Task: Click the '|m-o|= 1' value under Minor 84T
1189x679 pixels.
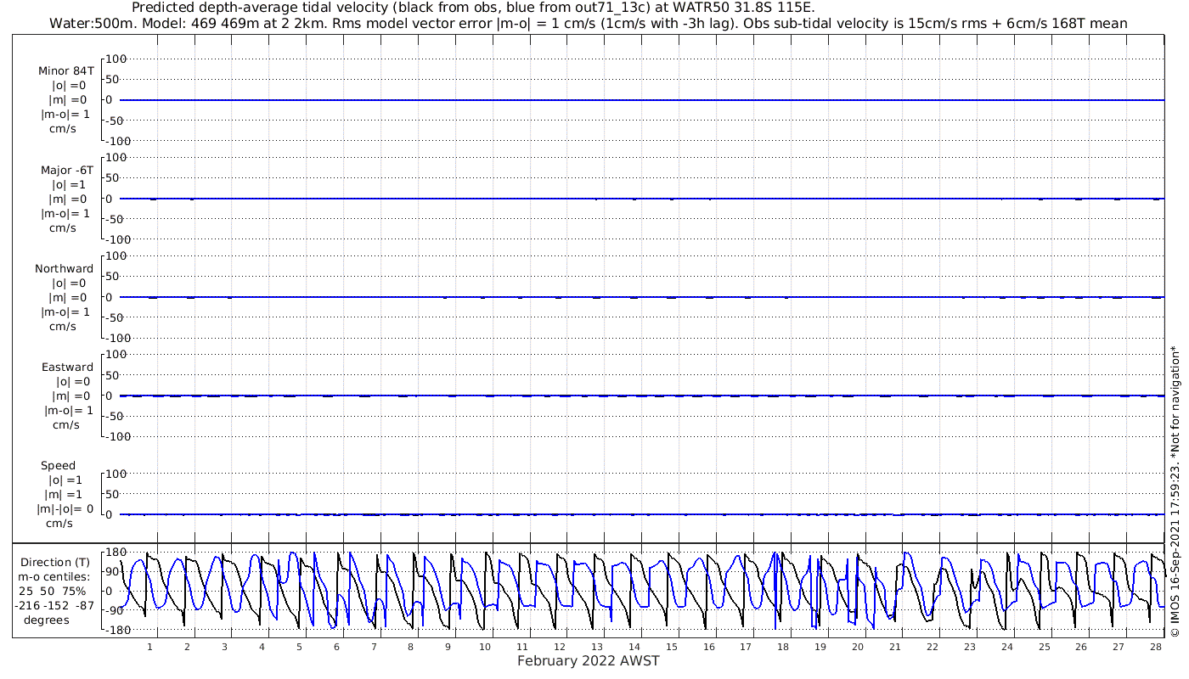Action: coord(67,115)
